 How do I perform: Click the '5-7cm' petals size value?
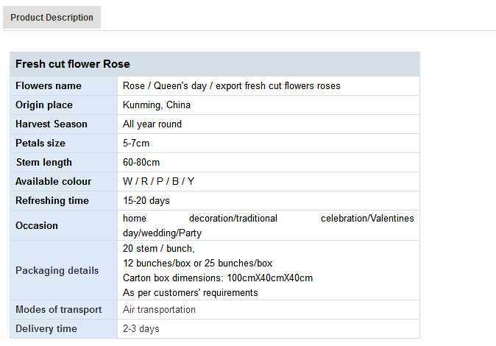point(136,144)
